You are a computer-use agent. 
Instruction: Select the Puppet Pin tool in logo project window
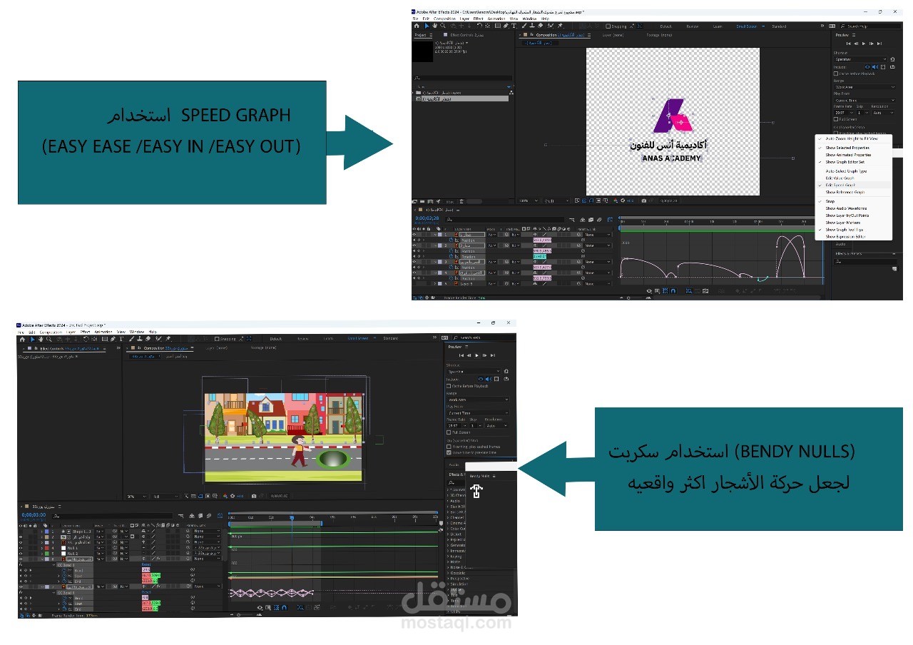pos(560,26)
